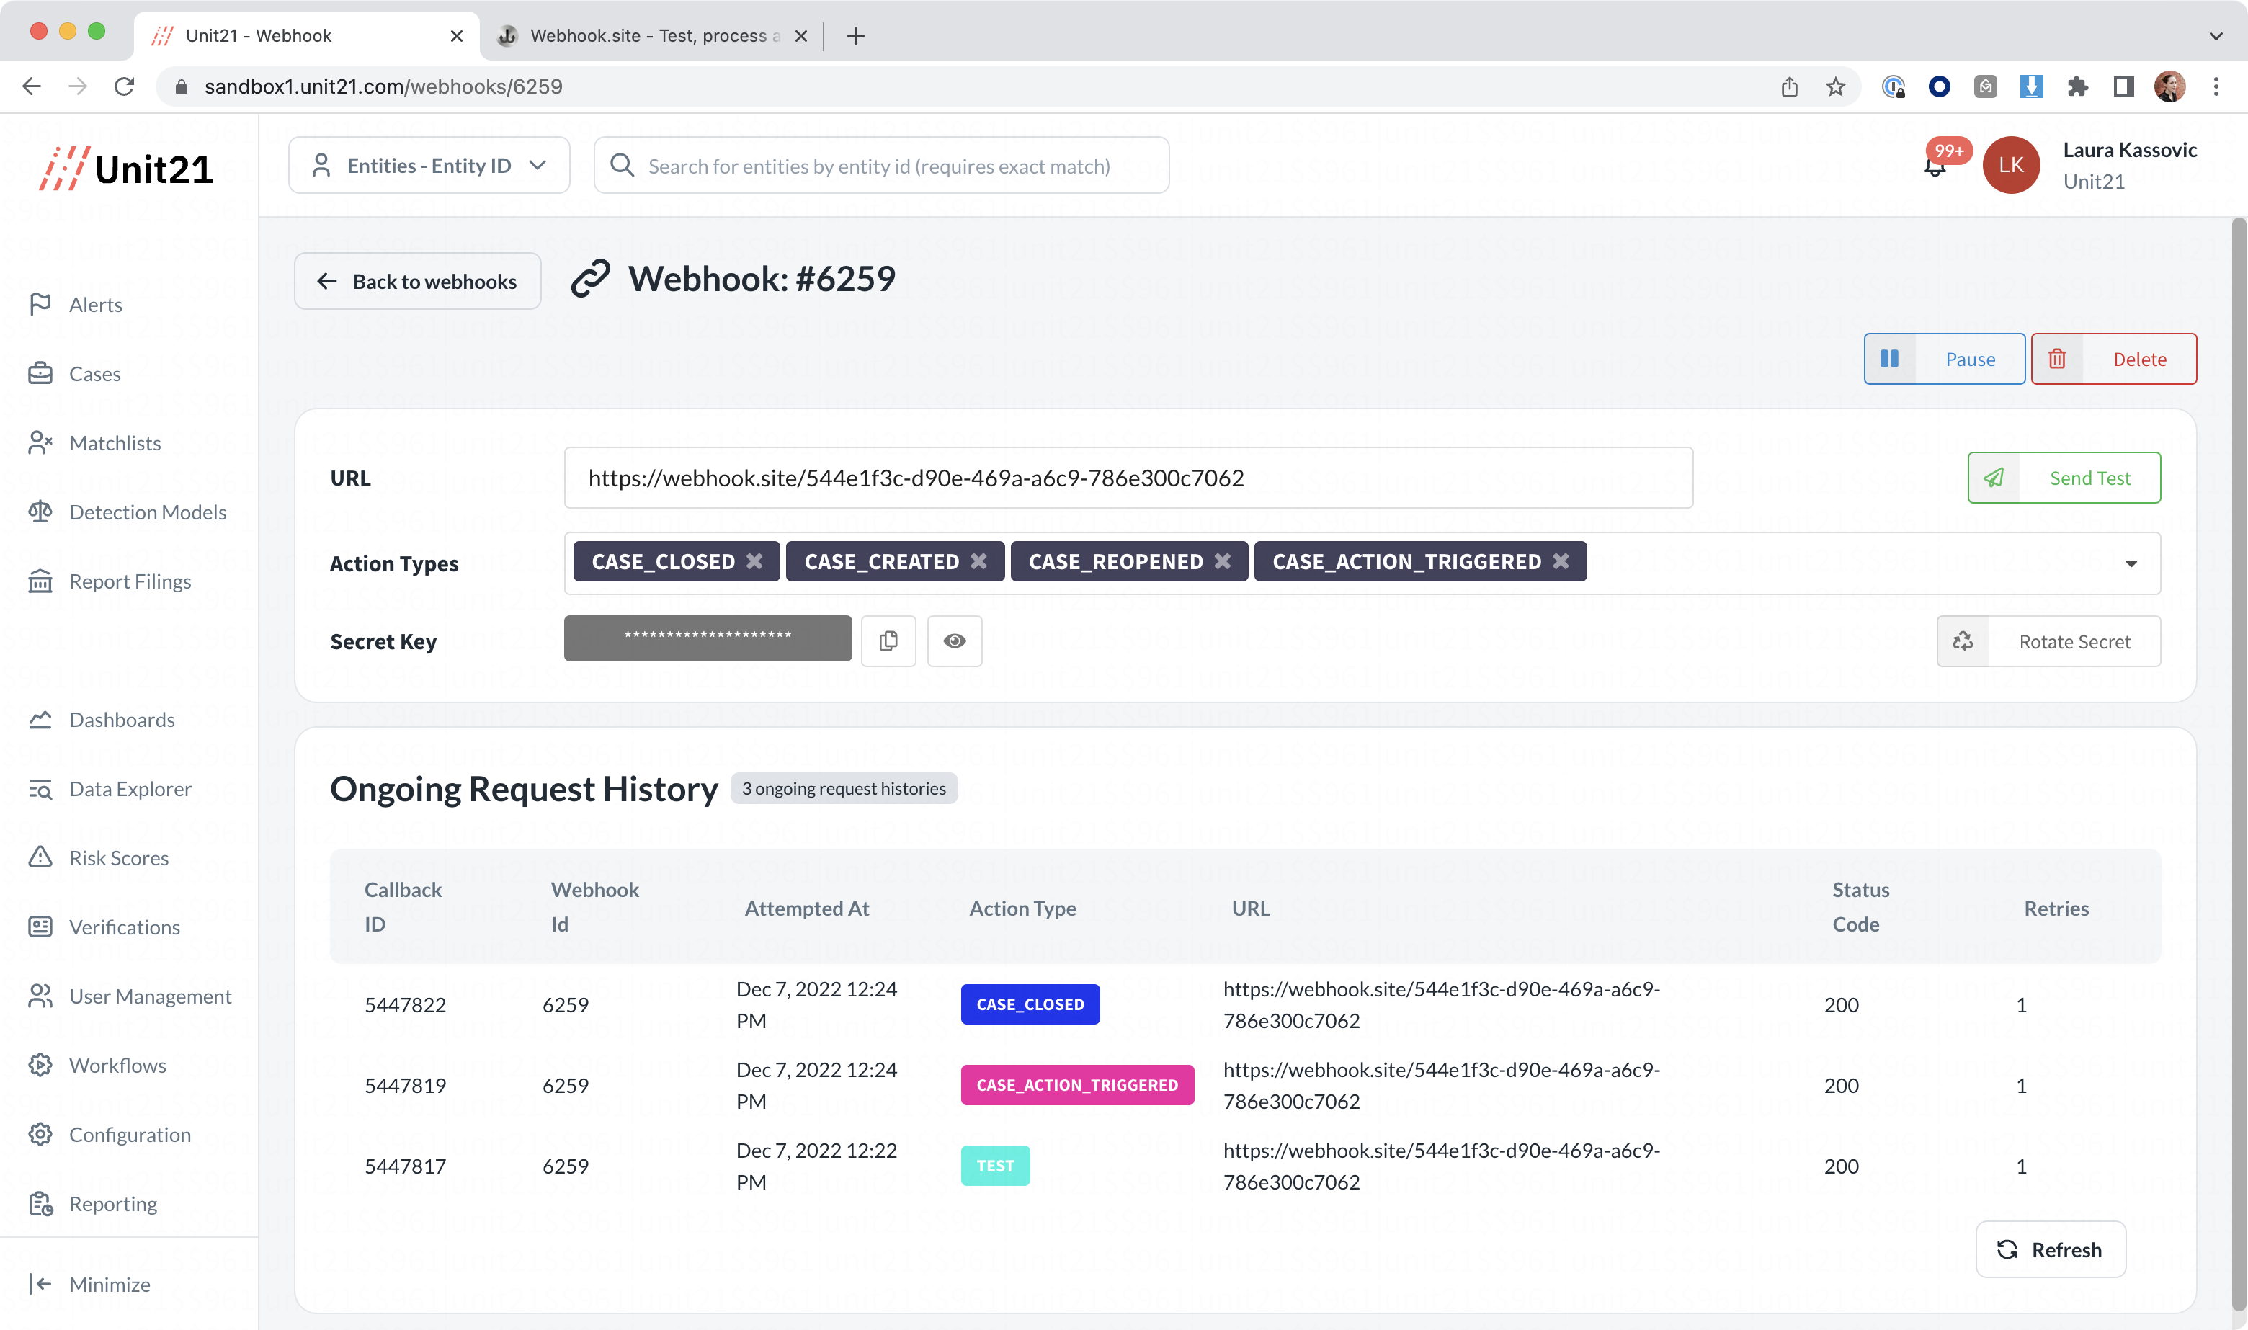Viewport: 2248px width, 1330px height.
Task: Remove the CASE_REOPENED action type
Action: tap(1222, 561)
